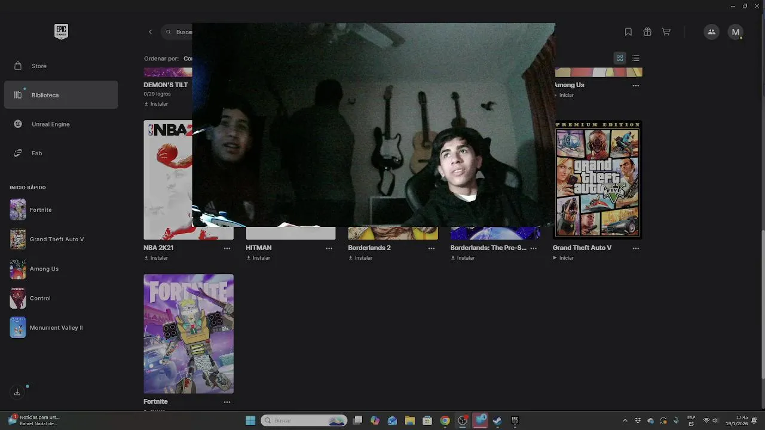Image resolution: width=765 pixels, height=430 pixels.
Task: Open Microsoft Store from taskbar
Action: (427, 420)
